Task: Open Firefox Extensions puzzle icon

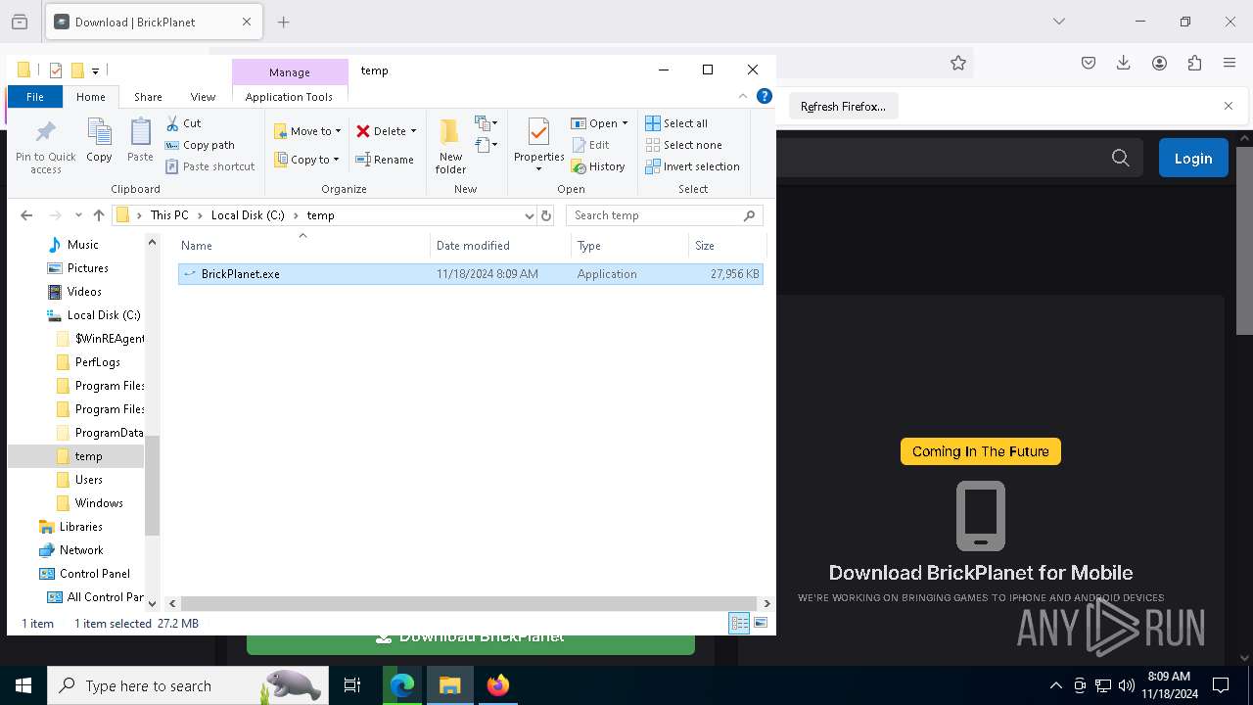Action: click(1194, 63)
